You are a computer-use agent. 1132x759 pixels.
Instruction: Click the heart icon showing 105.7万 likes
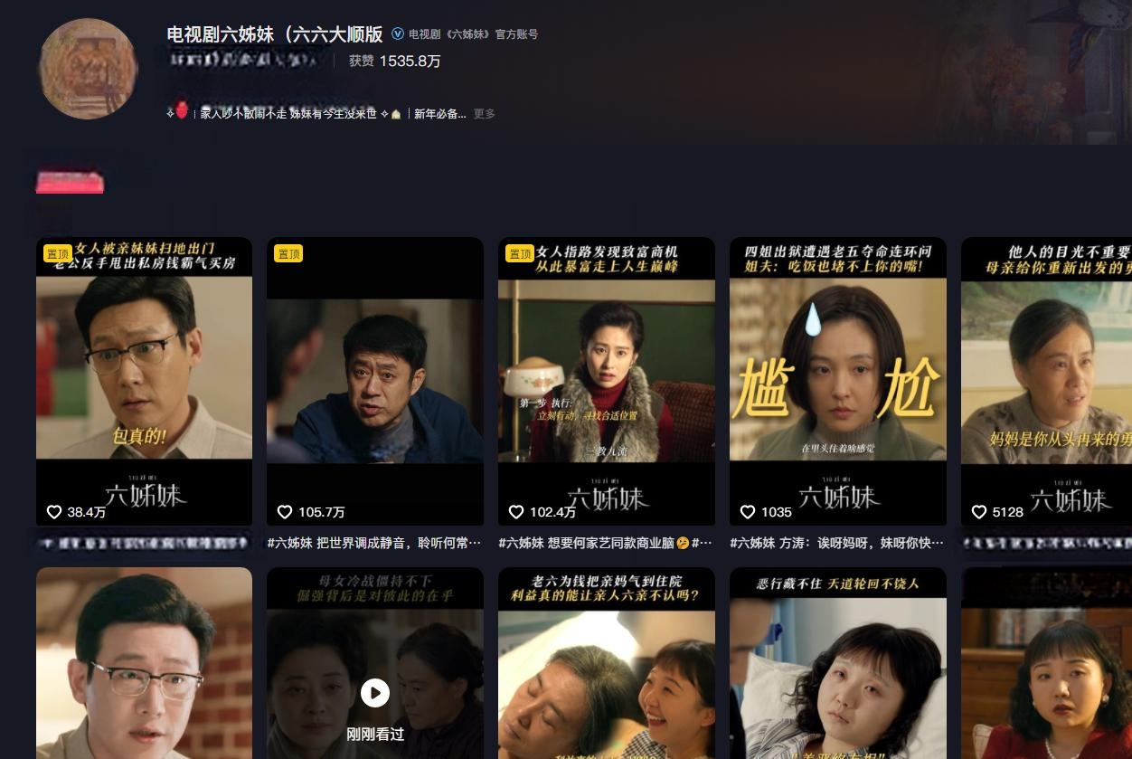click(285, 512)
